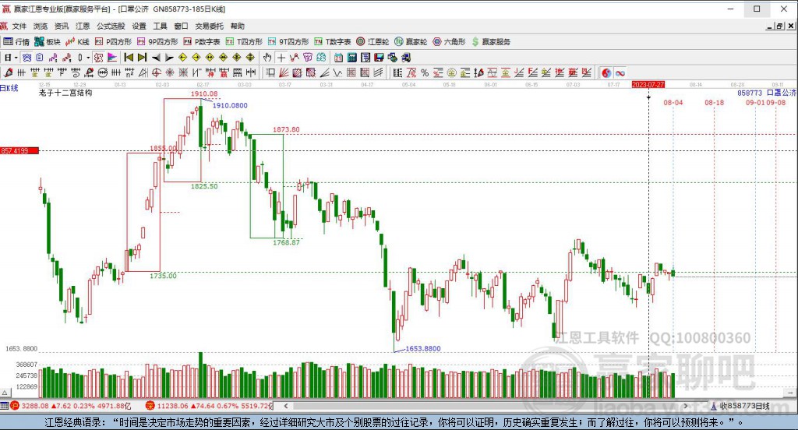The height and width of the screenshot is (430, 798).
Task: Click the 1910.08 high price label
Action: tap(204, 93)
